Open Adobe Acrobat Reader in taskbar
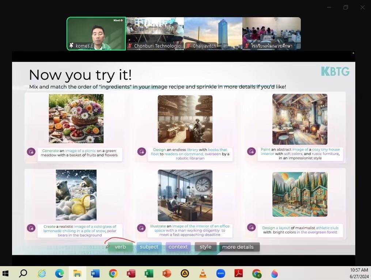The image size is (371, 280). (x=238, y=273)
